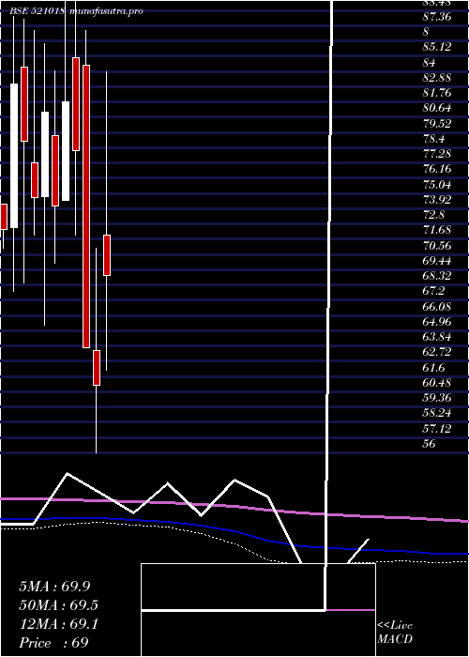Click the 77.28 price axis label
Image resolution: width=469 pixels, height=657 pixels.
tap(437, 154)
